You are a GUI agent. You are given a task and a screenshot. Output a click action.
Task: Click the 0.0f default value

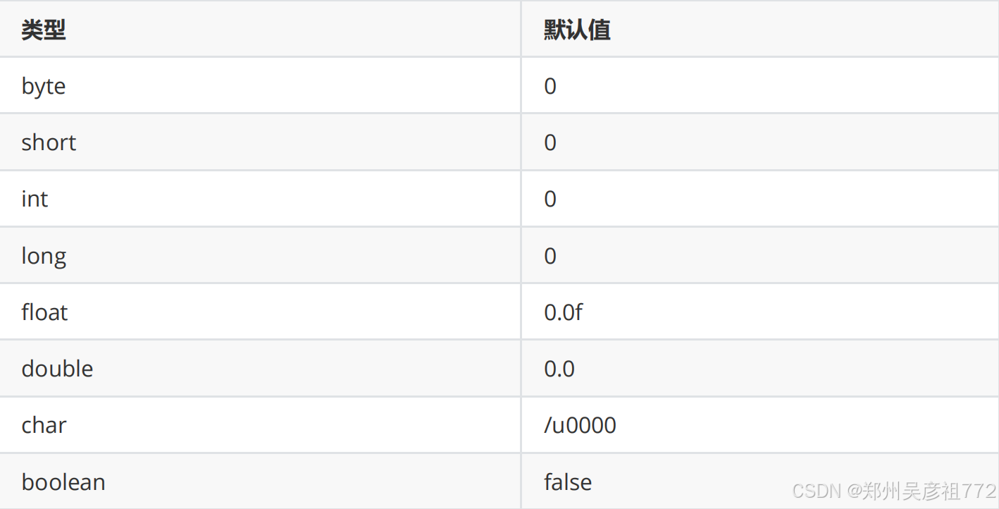(564, 312)
